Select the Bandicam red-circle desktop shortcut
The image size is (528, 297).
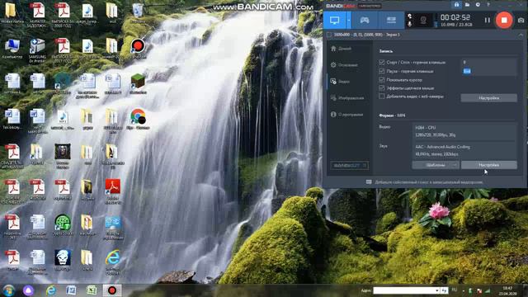click(x=138, y=48)
